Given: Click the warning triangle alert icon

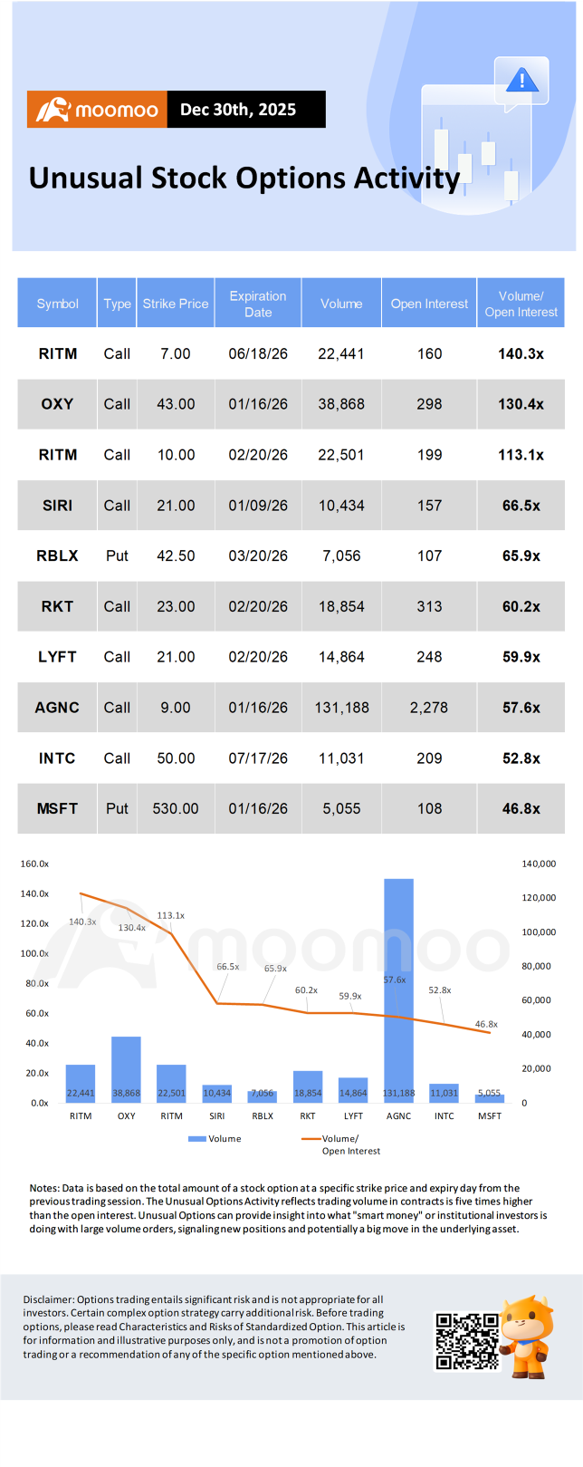Looking at the screenshot, I should (x=521, y=81).
